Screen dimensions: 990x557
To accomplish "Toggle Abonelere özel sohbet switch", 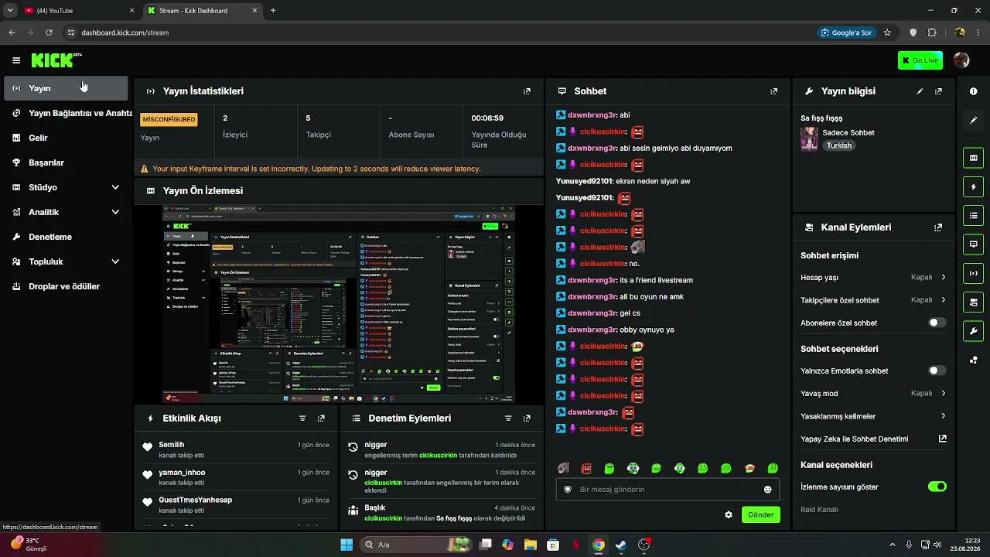I will click(x=937, y=323).
